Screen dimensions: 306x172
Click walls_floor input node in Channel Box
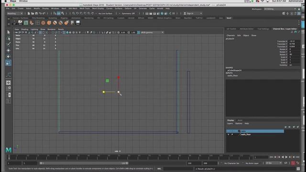point(233,75)
